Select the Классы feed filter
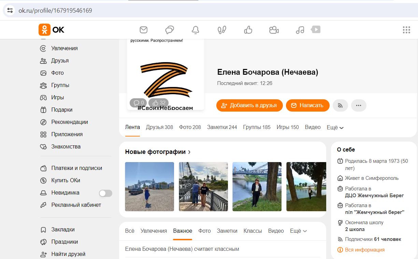The image size is (418, 259). [x=253, y=231]
